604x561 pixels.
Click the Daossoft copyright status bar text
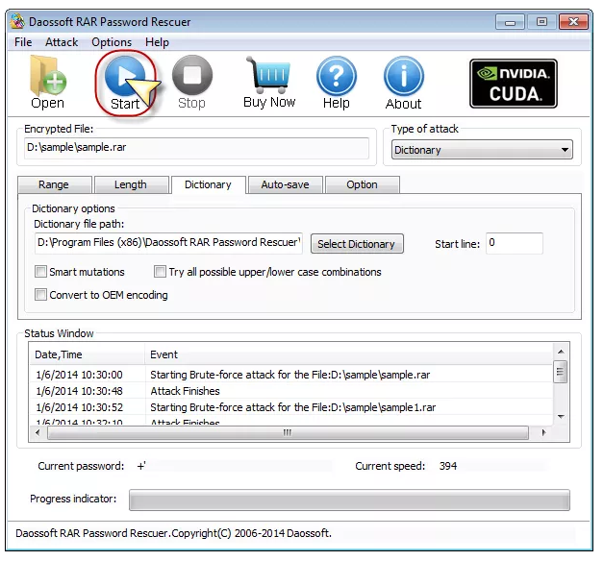pos(173,533)
